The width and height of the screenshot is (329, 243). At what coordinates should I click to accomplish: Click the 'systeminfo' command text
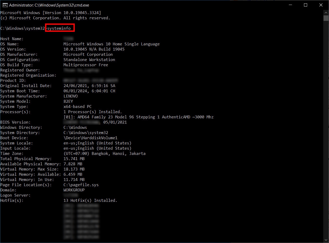(59, 28)
